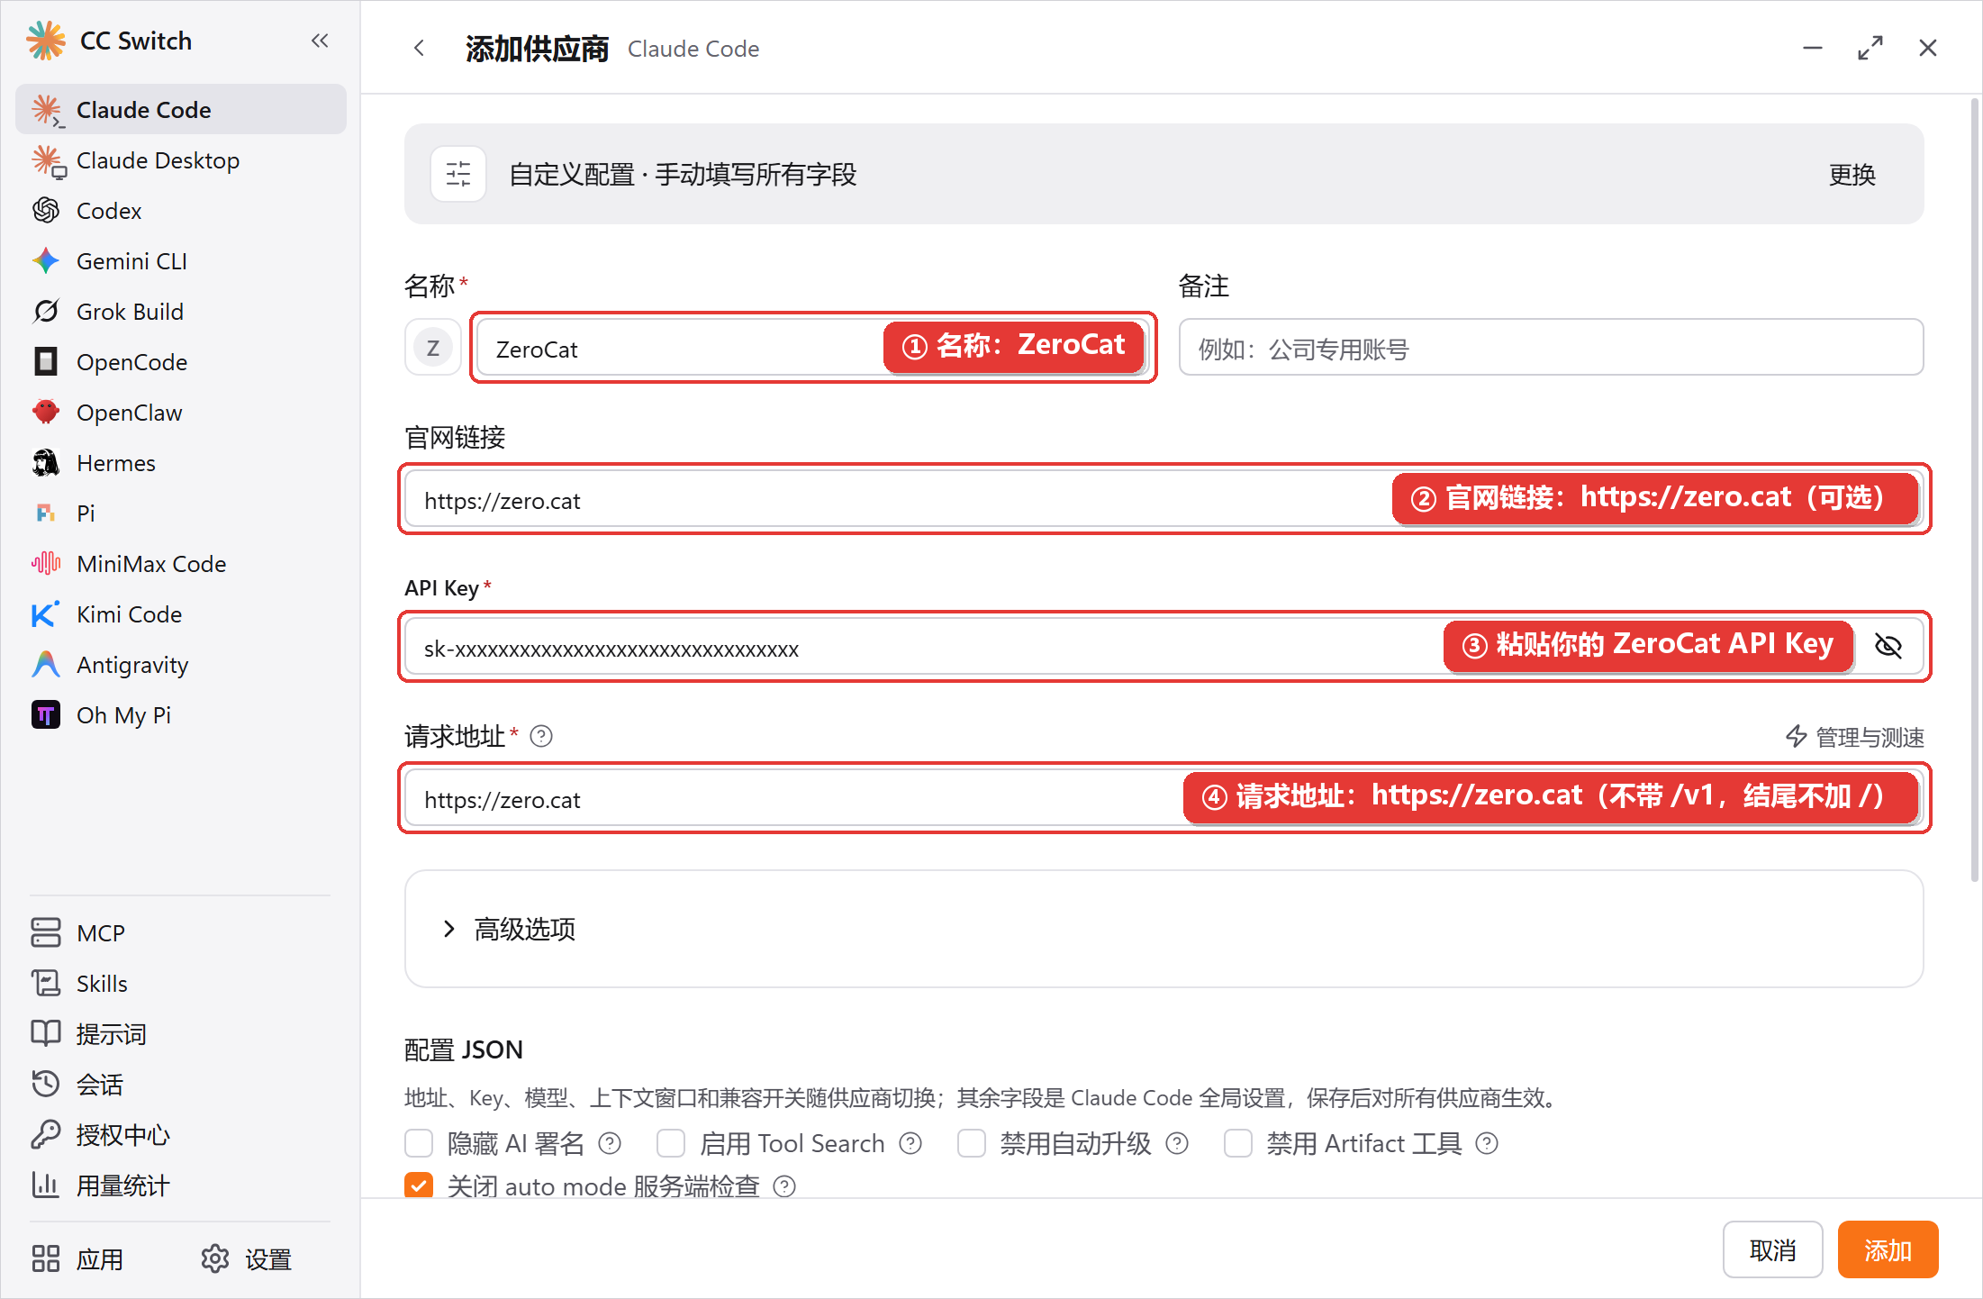Open the Gemini CLI entry
1983x1299 pixels.
181,261
